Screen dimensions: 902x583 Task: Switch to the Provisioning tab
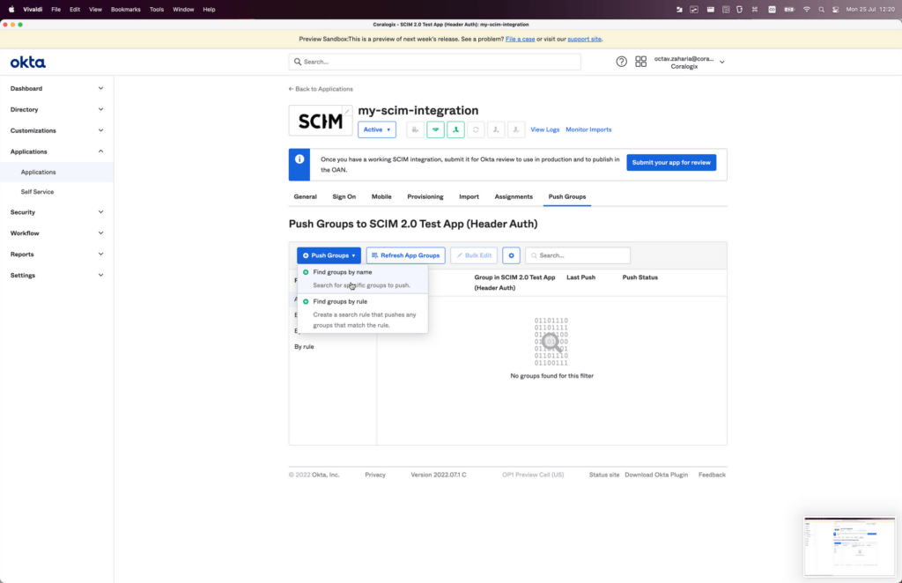[x=425, y=196]
